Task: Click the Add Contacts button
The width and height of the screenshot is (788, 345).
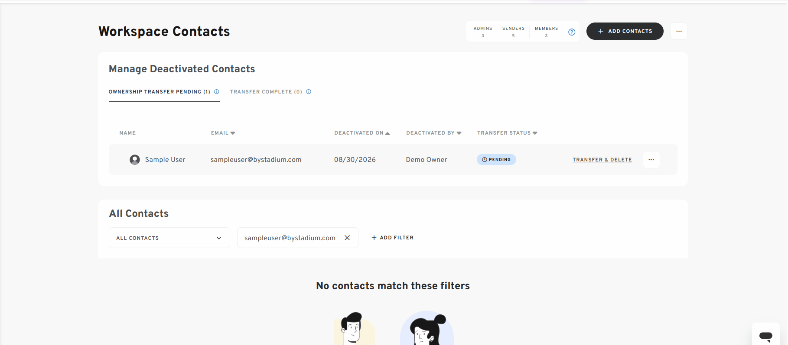Action: click(x=625, y=31)
